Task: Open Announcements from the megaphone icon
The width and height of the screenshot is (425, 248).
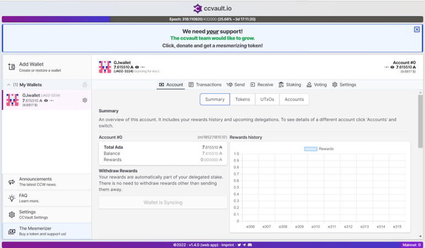Action: (12, 182)
